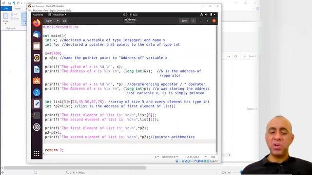Open the Files manager in the dock
312x175 pixels.
point(37,46)
